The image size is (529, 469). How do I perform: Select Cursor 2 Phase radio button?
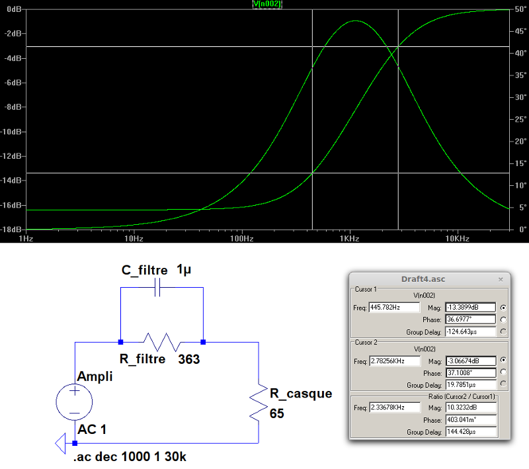pyautogui.click(x=504, y=373)
